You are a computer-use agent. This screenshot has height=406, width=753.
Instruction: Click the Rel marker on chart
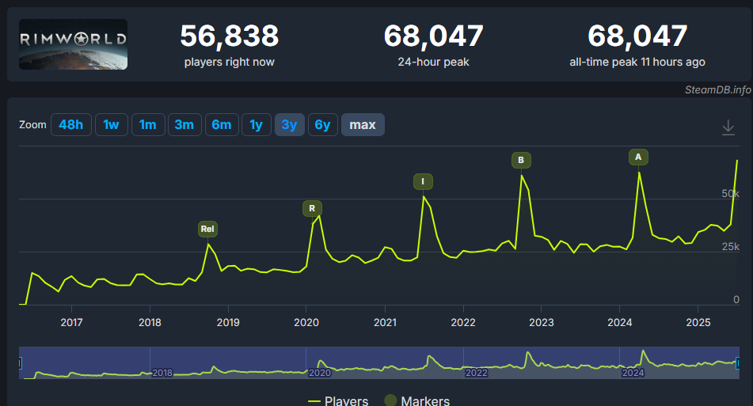(207, 230)
